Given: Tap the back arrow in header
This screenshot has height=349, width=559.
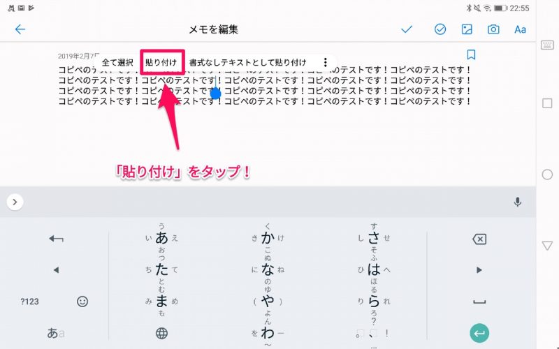Looking at the screenshot, I should click(x=20, y=29).
